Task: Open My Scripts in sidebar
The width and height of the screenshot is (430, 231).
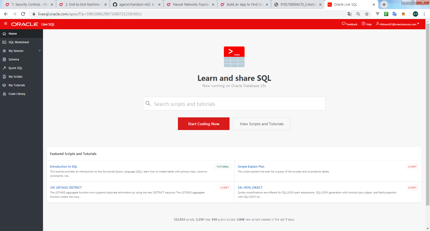Action: (x=21, y=77)
